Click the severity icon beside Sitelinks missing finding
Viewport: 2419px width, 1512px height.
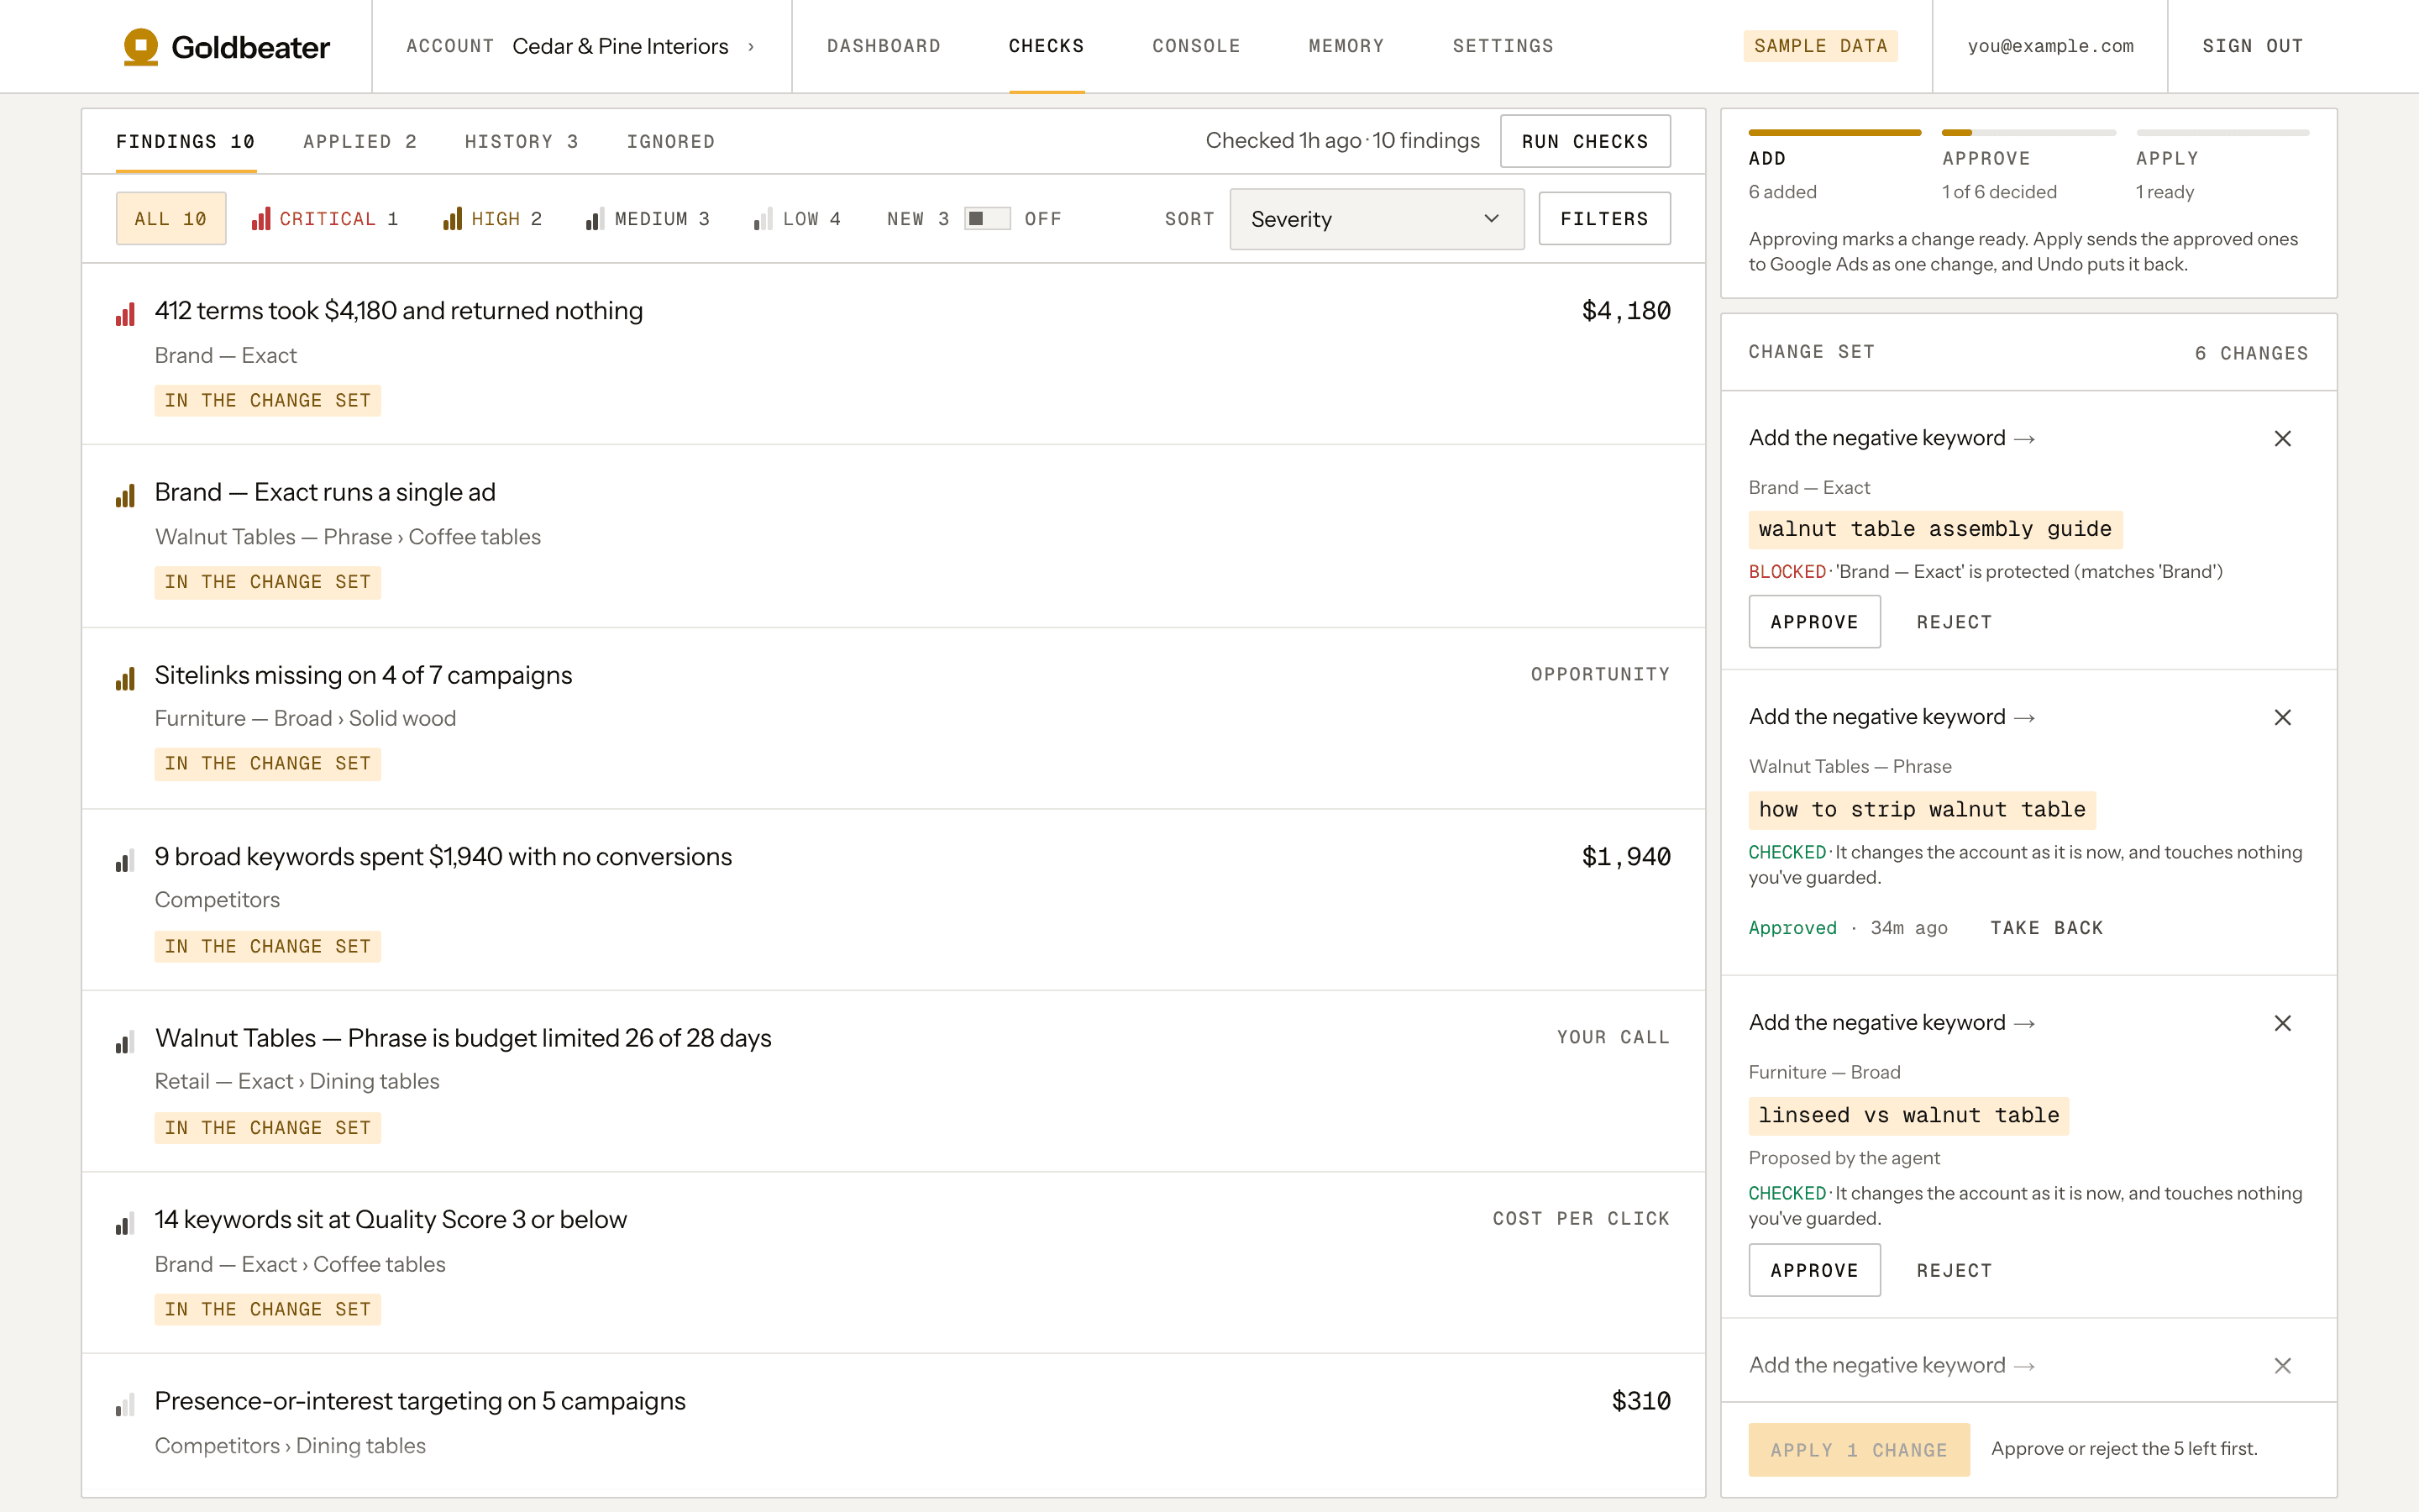[x=125, y=679]
